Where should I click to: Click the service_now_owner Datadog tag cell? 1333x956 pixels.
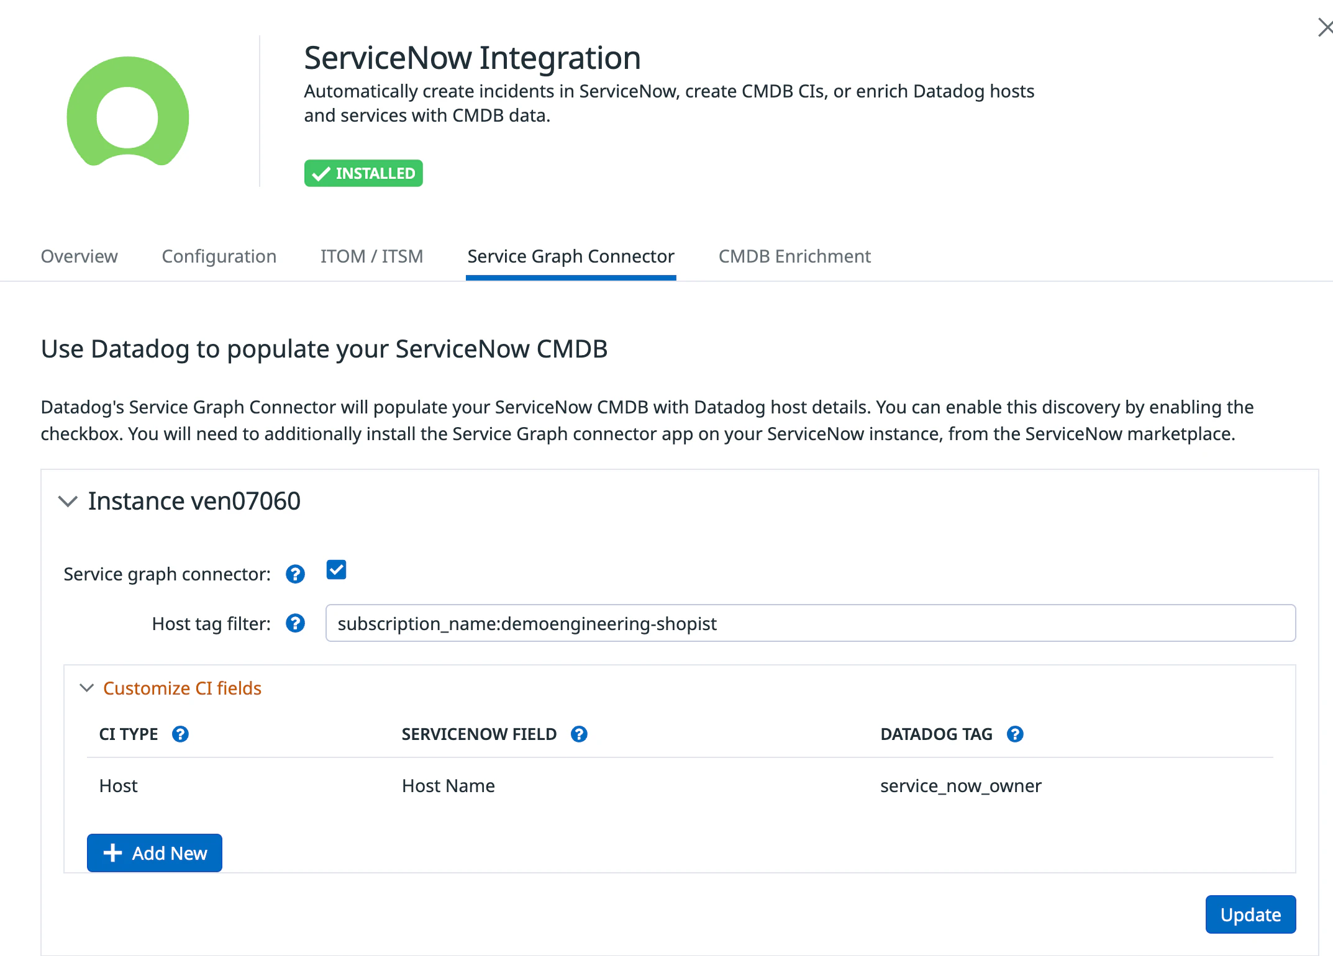pos(961,786)
